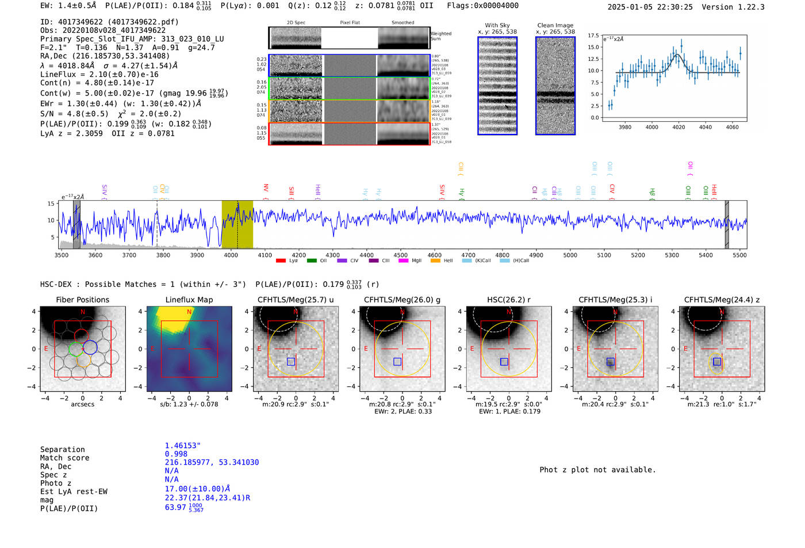Click the orange-framed fiber 2D spectrum row
The image size is (805, 548).
[349, 111]
